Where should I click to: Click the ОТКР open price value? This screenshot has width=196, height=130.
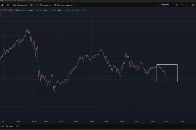(24, 10)
